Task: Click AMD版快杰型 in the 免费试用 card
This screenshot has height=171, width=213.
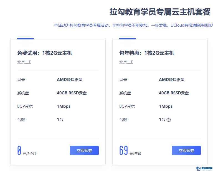Action: (70, 80)
